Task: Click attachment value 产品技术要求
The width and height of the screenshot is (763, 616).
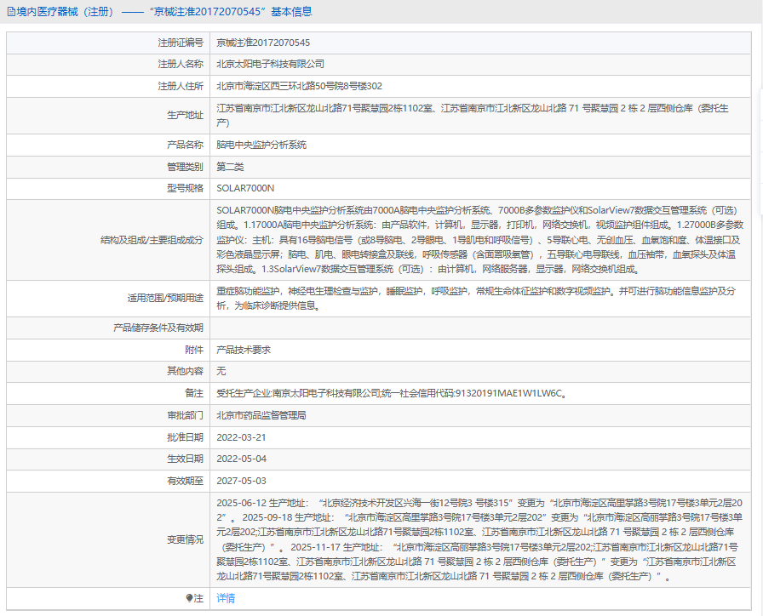Action: coord(244,350)
